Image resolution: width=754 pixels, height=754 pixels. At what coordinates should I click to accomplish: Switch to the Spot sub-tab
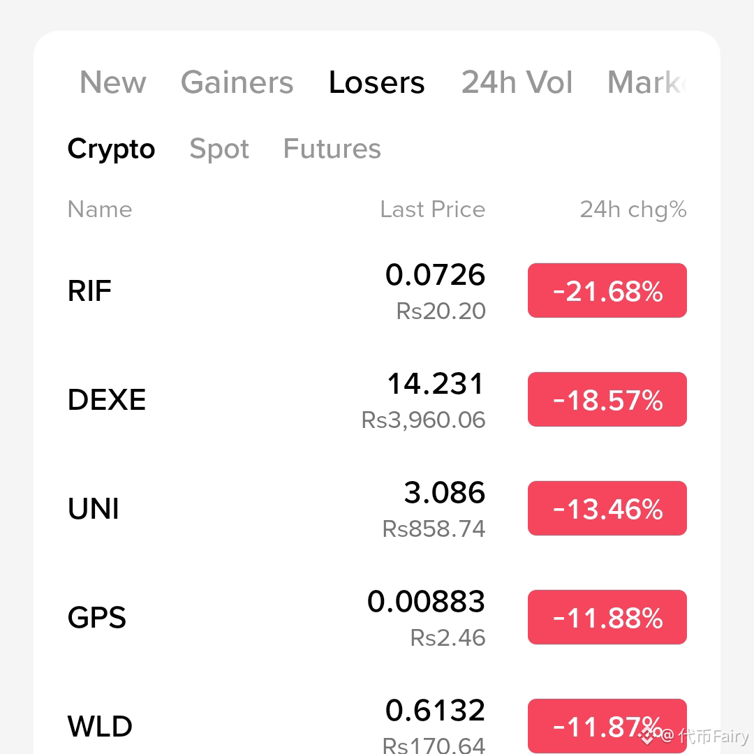click(x=219, y=149)
